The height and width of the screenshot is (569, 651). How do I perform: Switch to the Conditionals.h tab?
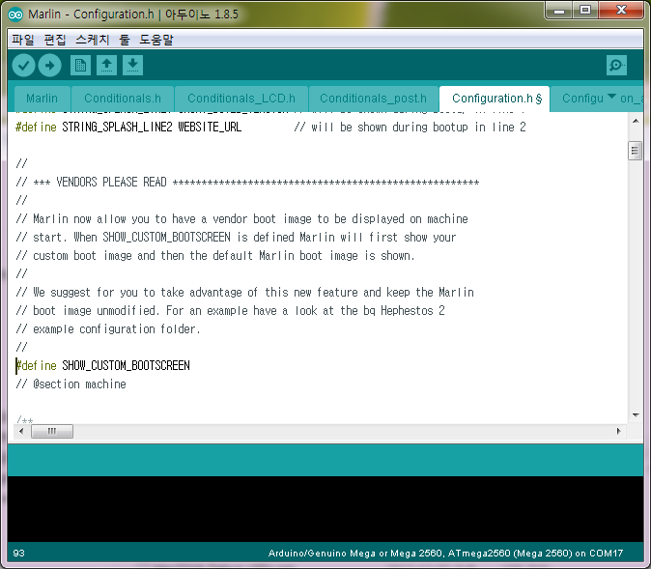123,99
